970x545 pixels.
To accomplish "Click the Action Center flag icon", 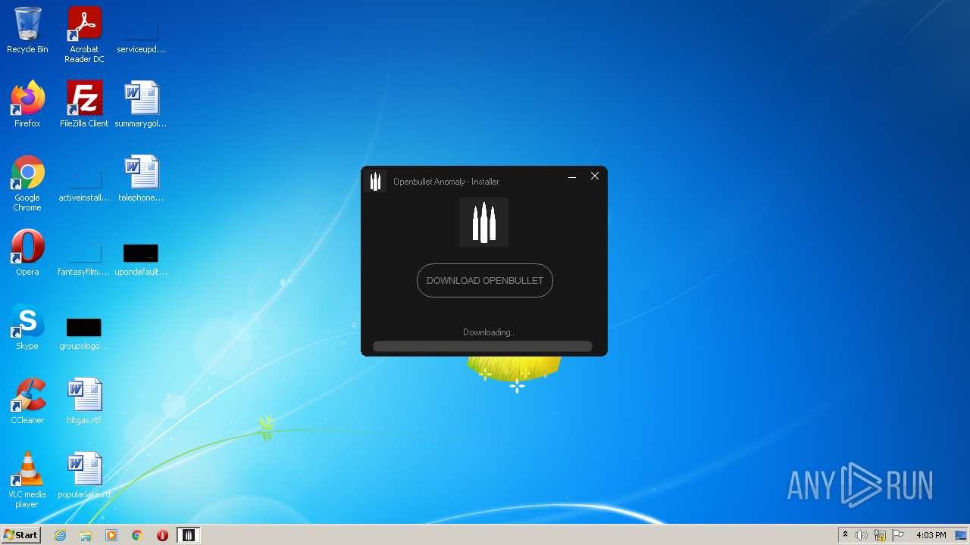I will tap(898, 535).
